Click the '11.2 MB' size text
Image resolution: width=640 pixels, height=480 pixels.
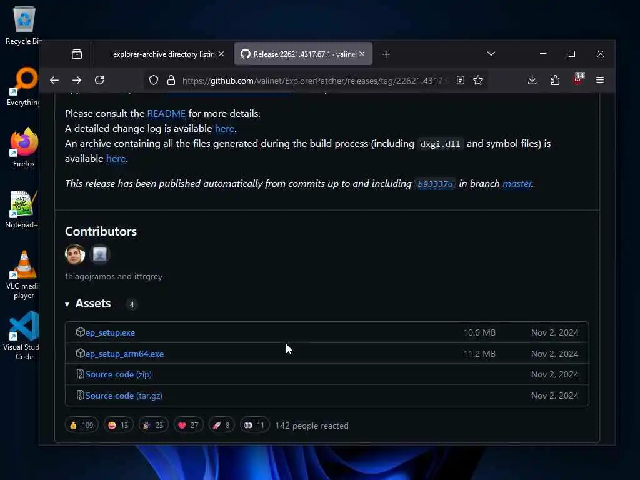(x=479, y=354)
